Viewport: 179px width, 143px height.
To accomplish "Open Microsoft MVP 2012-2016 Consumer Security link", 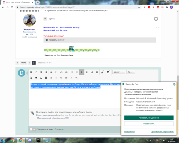I will (x=61, y=28).
